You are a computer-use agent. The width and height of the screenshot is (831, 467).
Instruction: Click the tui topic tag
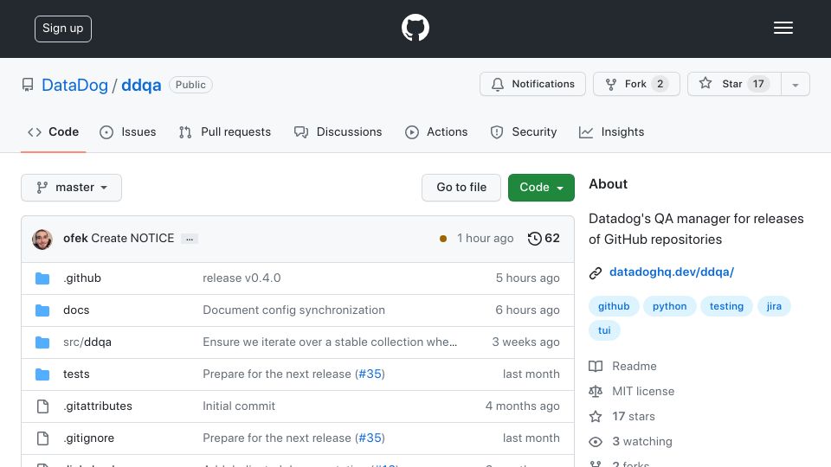[604, 330]
